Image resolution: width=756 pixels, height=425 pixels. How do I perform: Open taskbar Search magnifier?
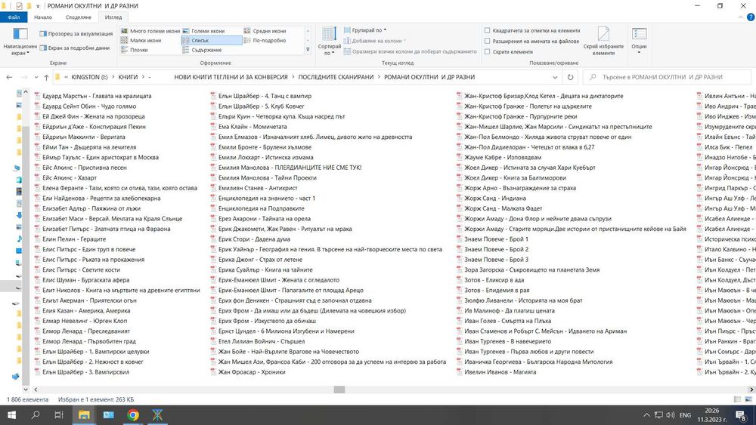[36, 415]
